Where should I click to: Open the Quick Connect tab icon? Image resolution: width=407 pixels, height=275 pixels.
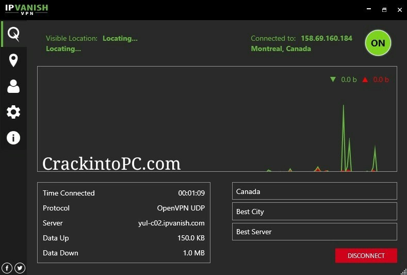point(13,34)
